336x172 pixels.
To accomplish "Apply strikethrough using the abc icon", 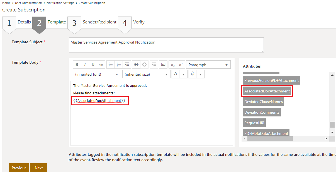I will (101, 64).
